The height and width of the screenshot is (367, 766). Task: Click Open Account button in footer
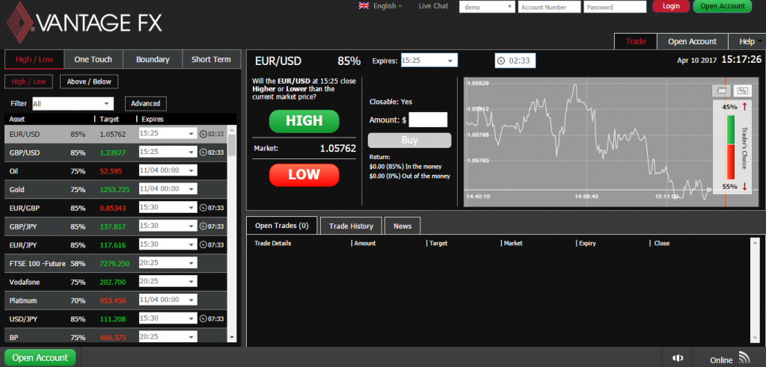click(40, 358)
